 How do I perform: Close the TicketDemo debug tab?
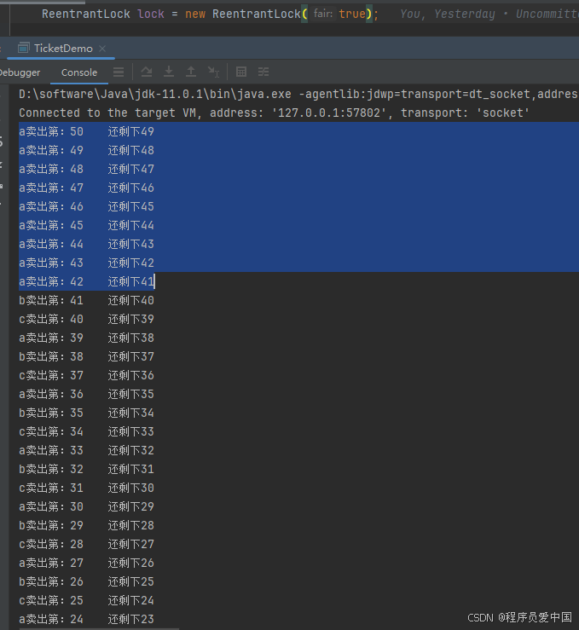click(102, 49)
